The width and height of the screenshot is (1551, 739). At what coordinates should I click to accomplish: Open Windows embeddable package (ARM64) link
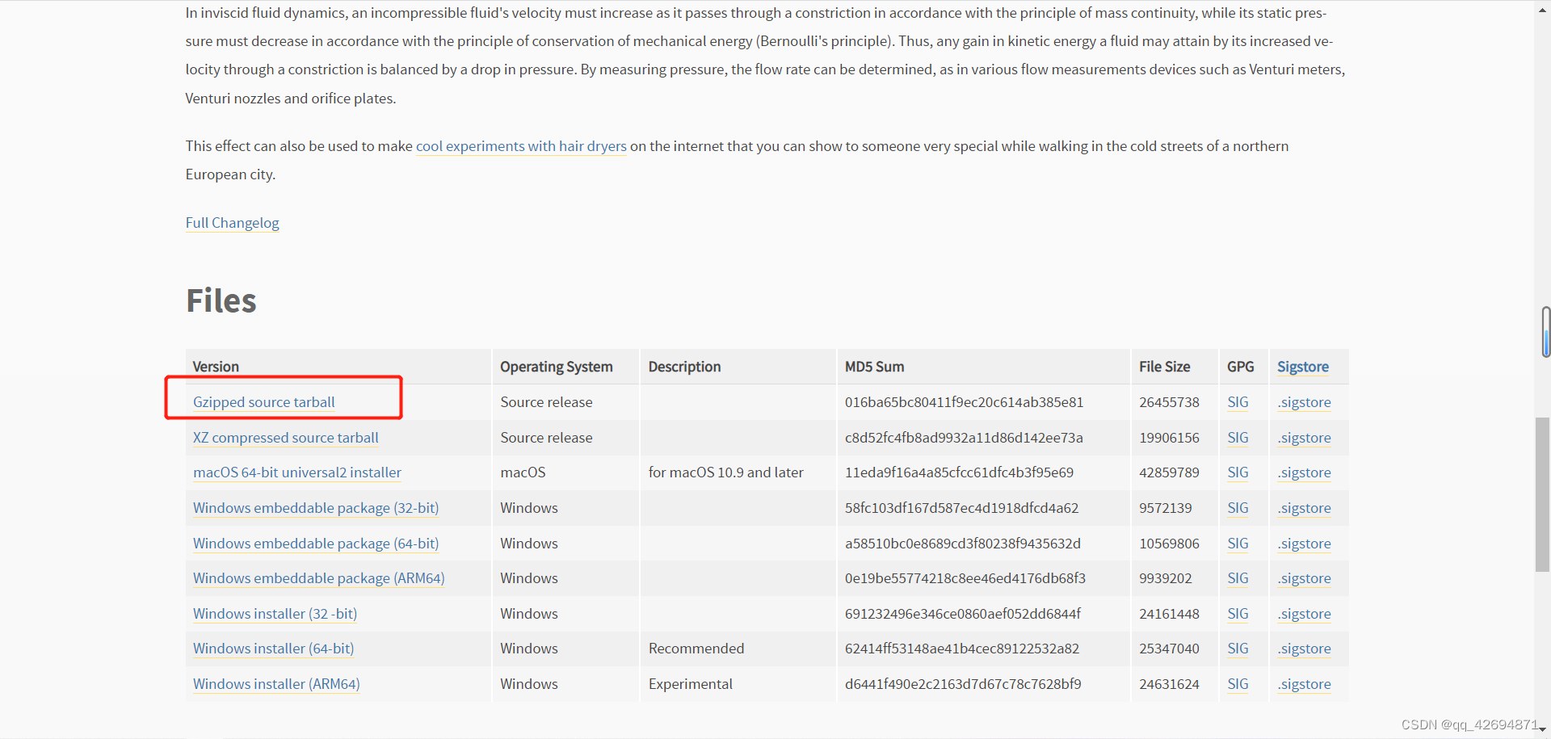[x=318, y=578]
